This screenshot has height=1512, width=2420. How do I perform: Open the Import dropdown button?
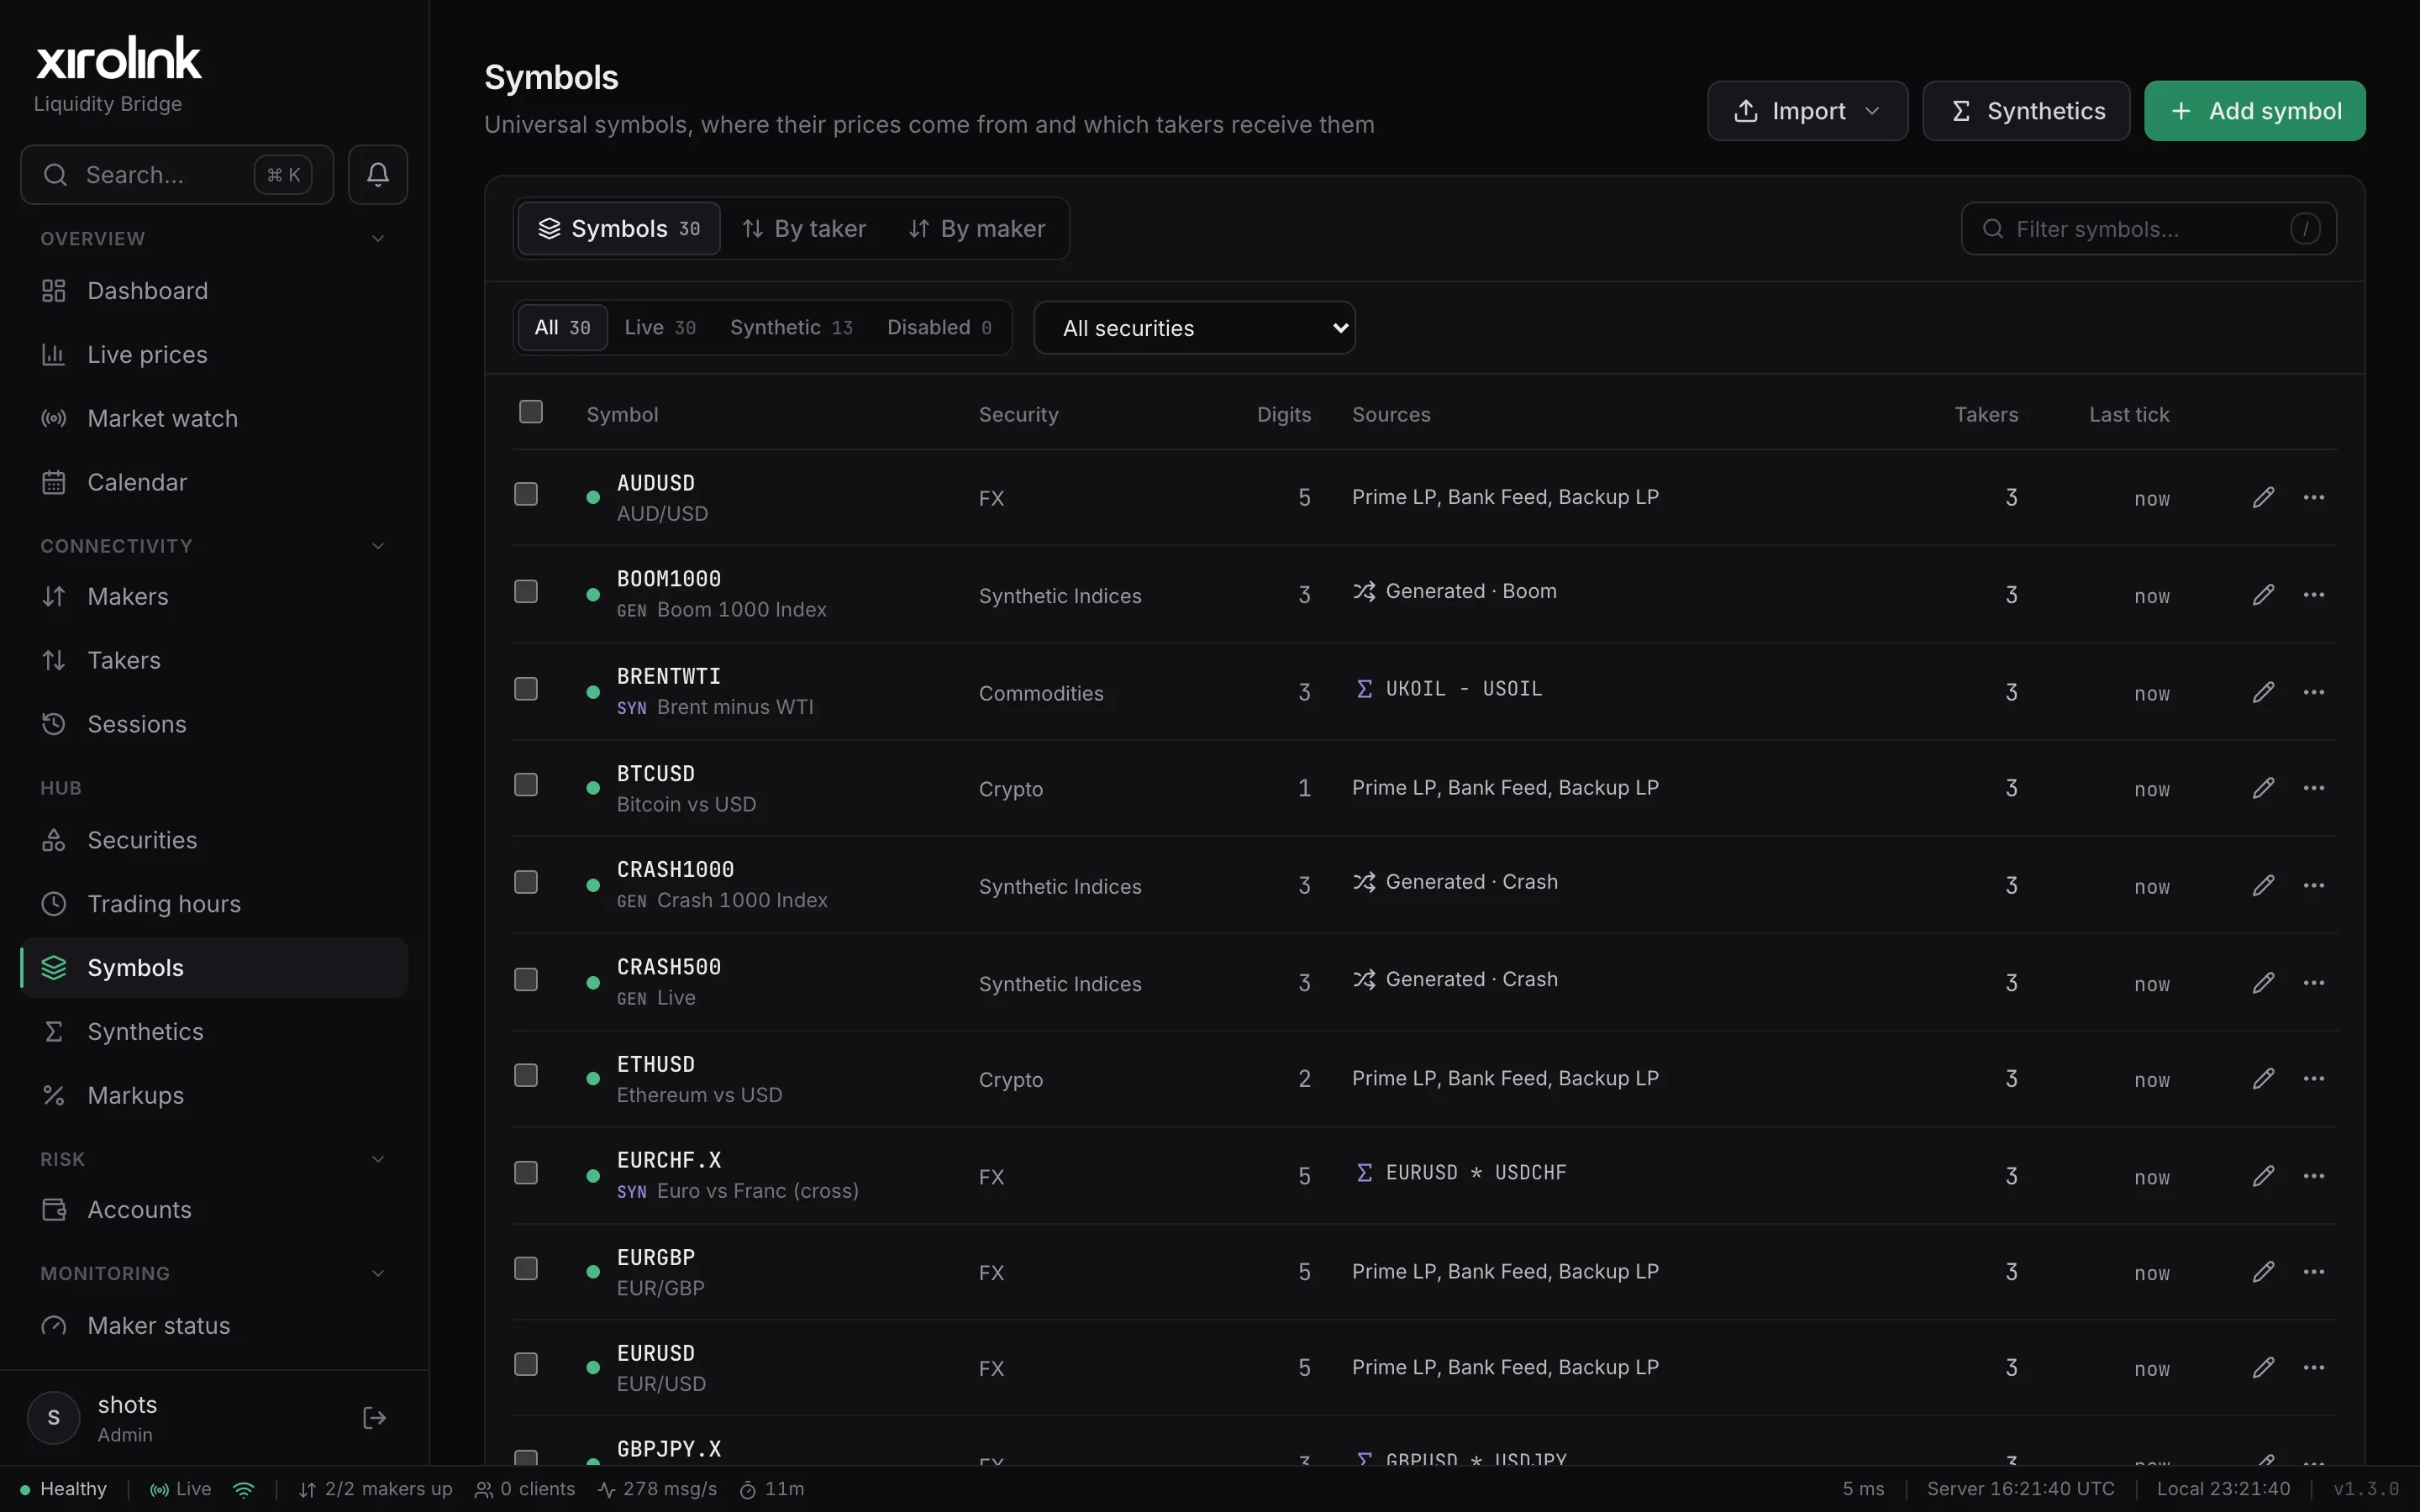1807,111
